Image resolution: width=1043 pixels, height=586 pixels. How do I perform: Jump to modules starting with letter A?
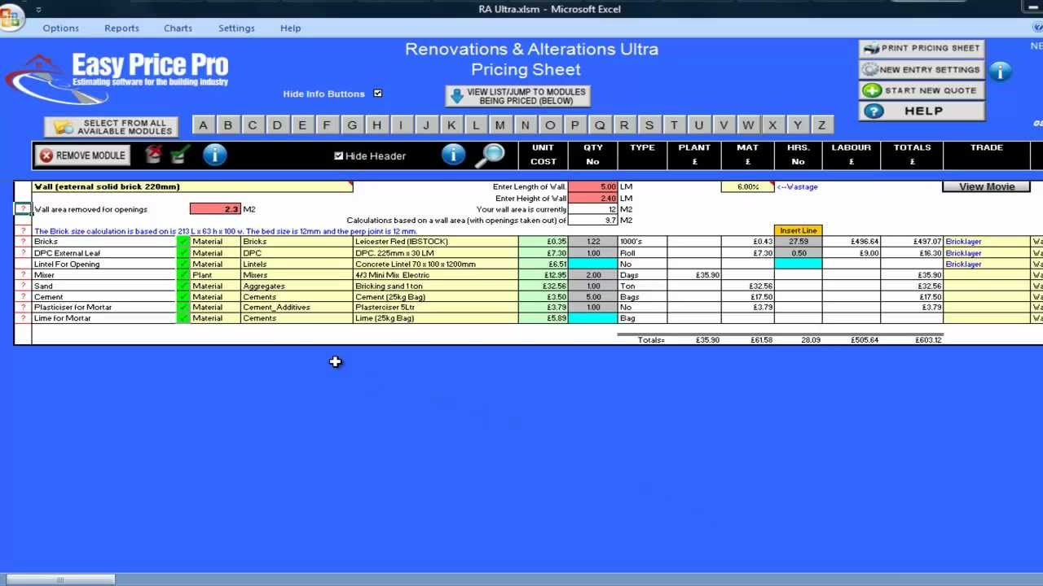(x=203, y=125)
